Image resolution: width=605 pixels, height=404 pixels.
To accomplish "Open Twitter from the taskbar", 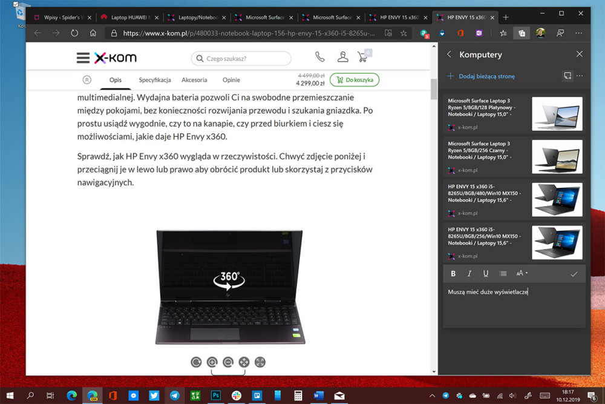I will 154,396.
